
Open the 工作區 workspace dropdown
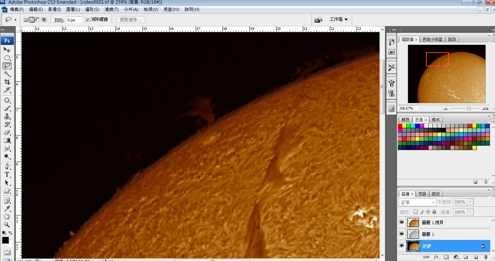tap(338, 19)
